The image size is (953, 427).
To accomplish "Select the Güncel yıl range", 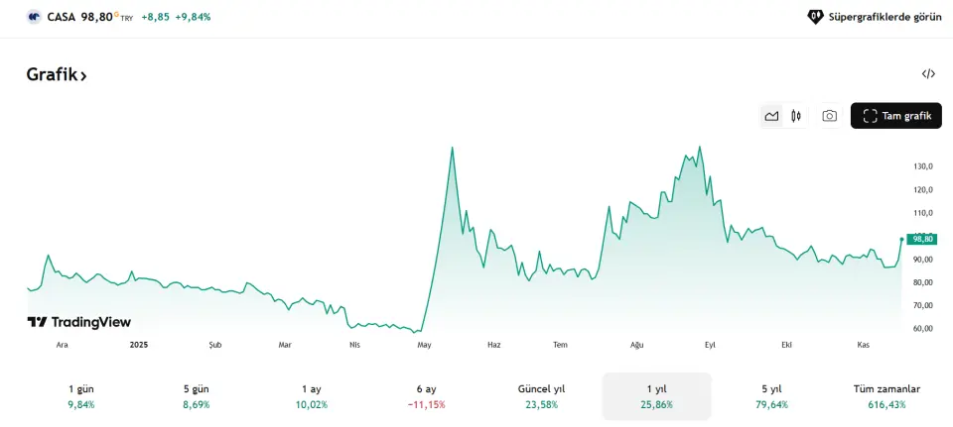I will [x=541, y=396].
